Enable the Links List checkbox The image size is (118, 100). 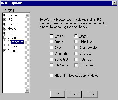click(76, 42)
